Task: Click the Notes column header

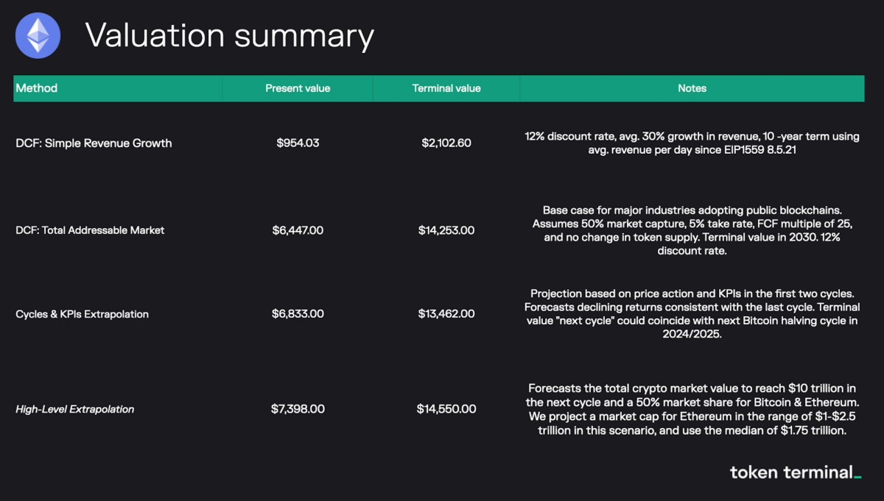Action: click(692, 88)
